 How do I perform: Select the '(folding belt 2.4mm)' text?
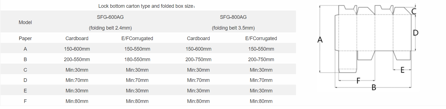coord(110,28)
